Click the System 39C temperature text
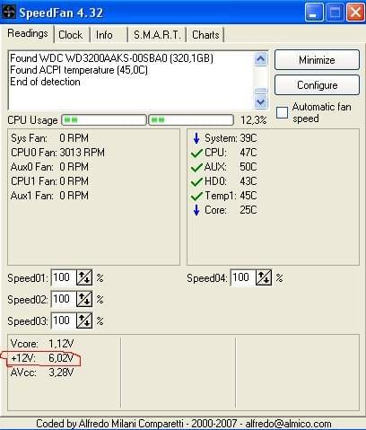This screenshot has height=430, width=366. [231, 138]
